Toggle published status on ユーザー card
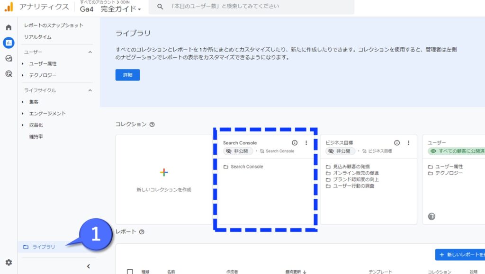 pyautogui.click(x=457, y=151)
